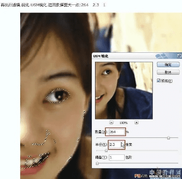Image resolution: width=182 pixels, height=179 pixels.
Task: Click the 数量 amount input field
Action: (x=117, y=132)
